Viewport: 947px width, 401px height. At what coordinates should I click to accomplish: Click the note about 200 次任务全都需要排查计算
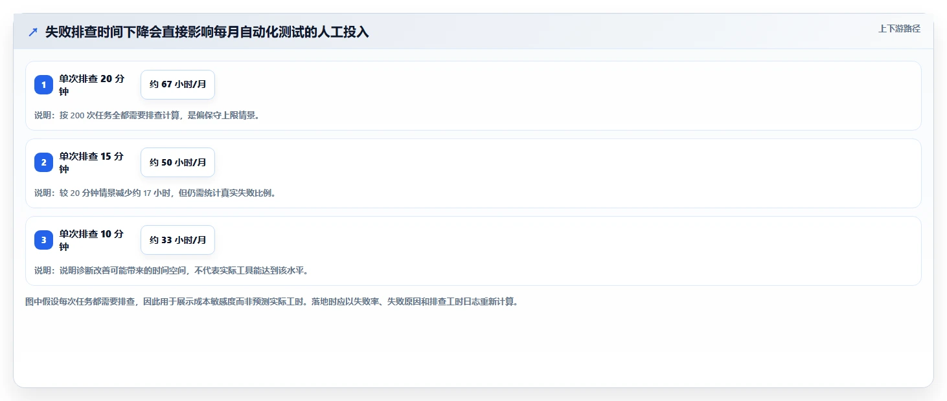pos(147,115)
